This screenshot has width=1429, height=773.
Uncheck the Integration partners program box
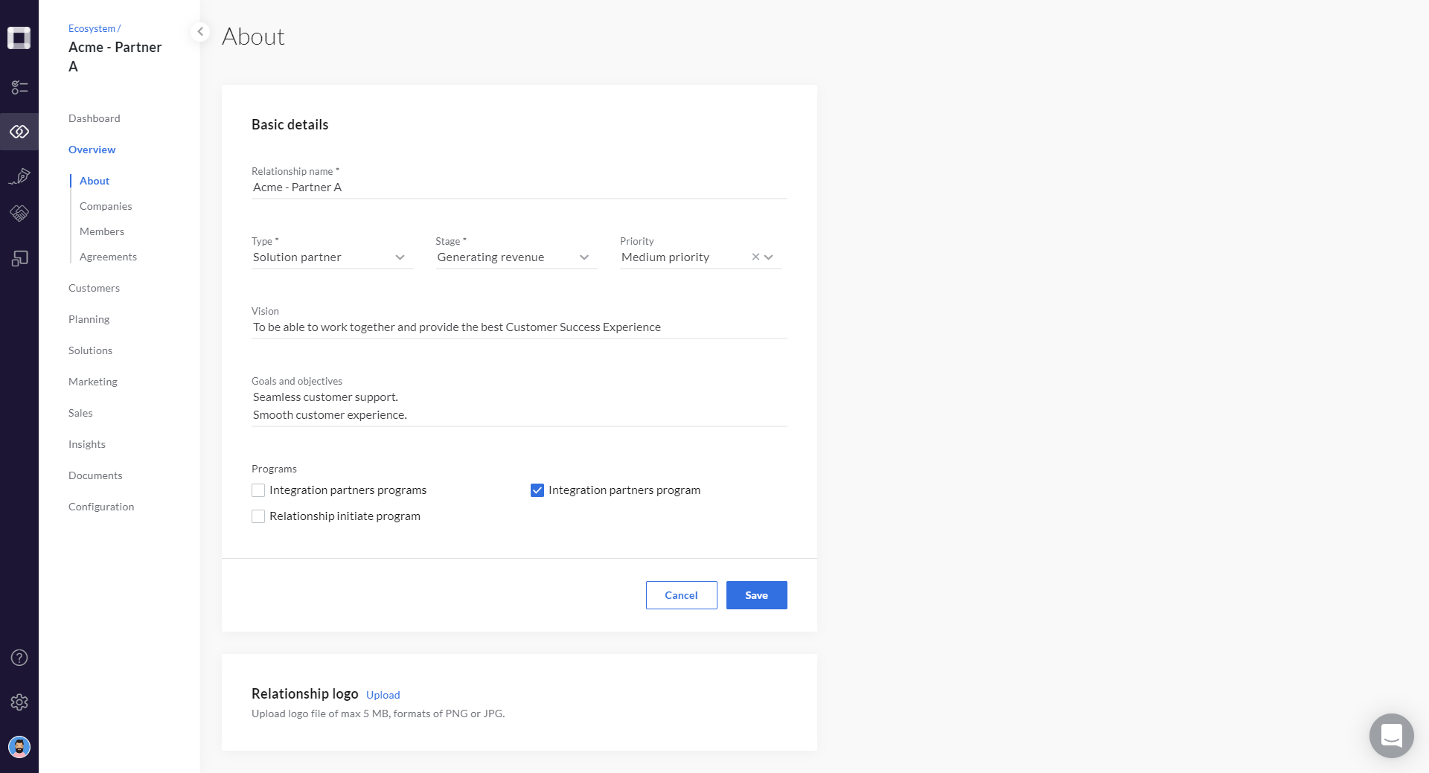pos(537,490)
